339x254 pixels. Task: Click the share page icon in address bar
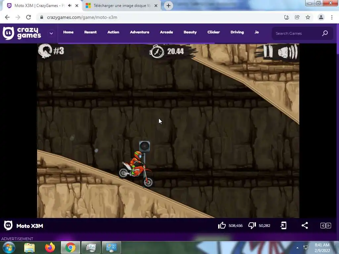click(x=297, y=17)
